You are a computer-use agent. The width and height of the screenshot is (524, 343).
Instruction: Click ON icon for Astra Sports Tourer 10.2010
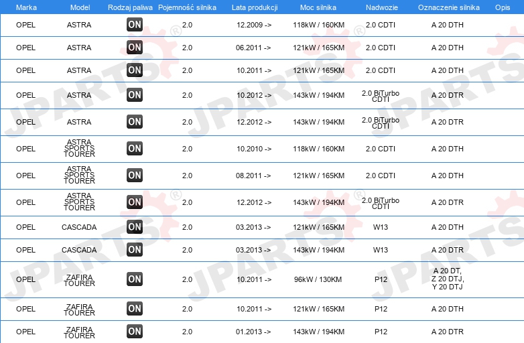(135, 149)
